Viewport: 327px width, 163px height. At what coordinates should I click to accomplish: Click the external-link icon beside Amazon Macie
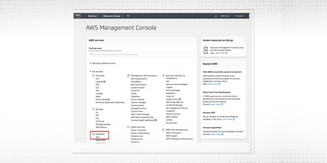pyautogui.click(x=180, y=99)
